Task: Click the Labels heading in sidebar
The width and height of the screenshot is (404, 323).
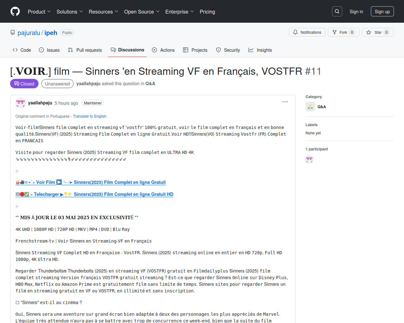Action: pyautogui.click(x=312, y=125)
